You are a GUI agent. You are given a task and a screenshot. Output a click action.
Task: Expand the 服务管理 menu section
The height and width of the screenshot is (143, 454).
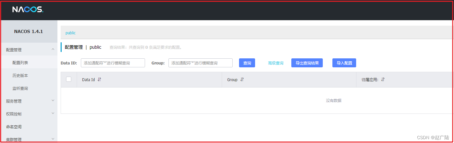tap(29, 101)
